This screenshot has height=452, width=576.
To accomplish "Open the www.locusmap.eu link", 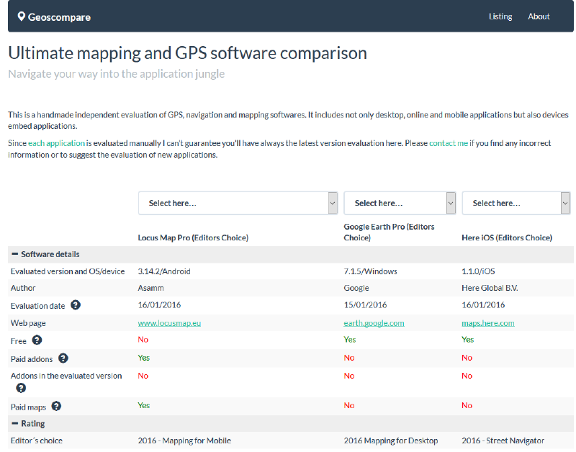I will [x=169, y=323].
